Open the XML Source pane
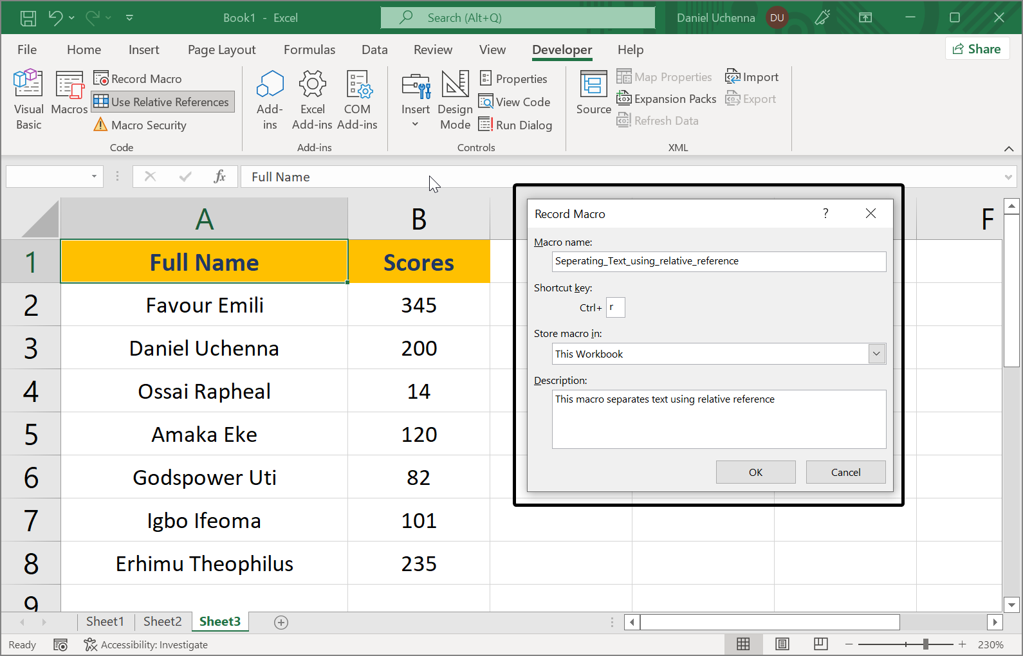 click(x=593, y=93)
